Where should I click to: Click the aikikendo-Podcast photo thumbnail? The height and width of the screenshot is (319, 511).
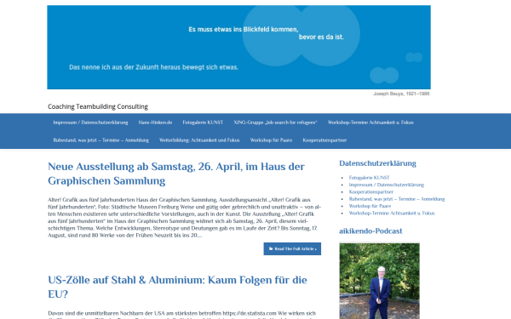pos(379,281)
